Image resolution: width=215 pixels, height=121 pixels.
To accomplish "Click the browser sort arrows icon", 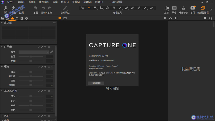I will pos(176,18).
